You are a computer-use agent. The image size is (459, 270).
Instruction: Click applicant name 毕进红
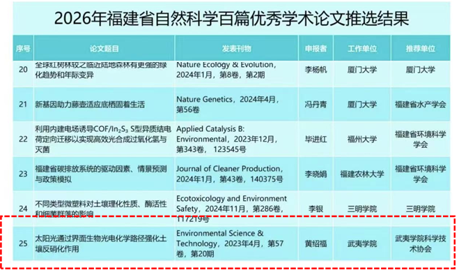click(x=316, y=140)
